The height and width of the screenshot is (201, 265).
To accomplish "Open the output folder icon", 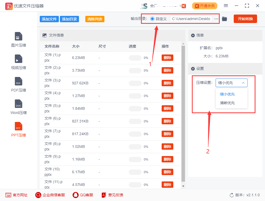I will click(224, 19).
